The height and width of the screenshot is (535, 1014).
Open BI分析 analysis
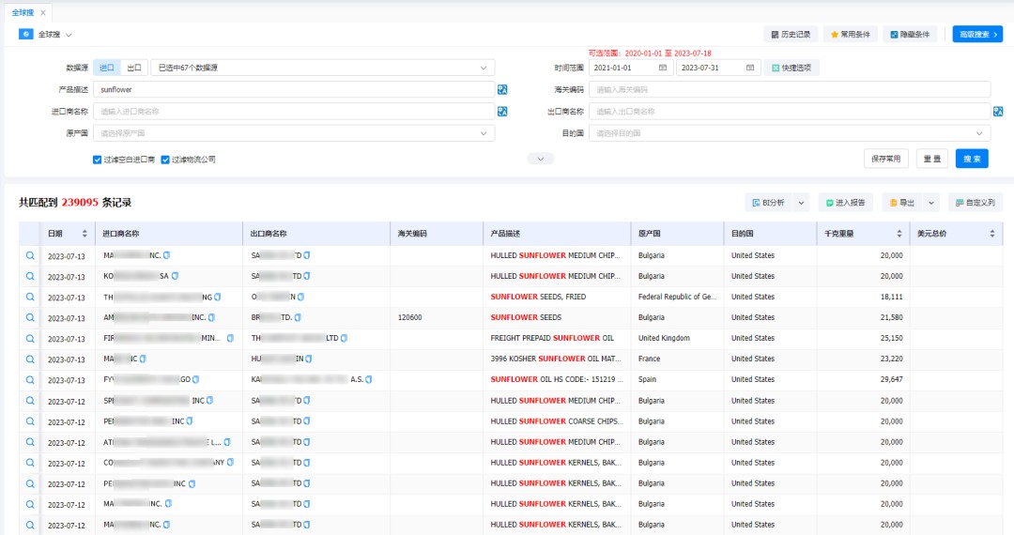pos(770,203)
